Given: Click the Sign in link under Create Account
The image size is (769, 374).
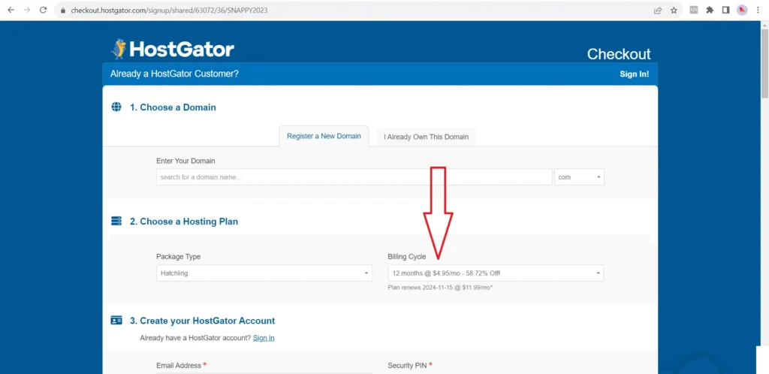Looking at the screenshot, I should 264,338.
